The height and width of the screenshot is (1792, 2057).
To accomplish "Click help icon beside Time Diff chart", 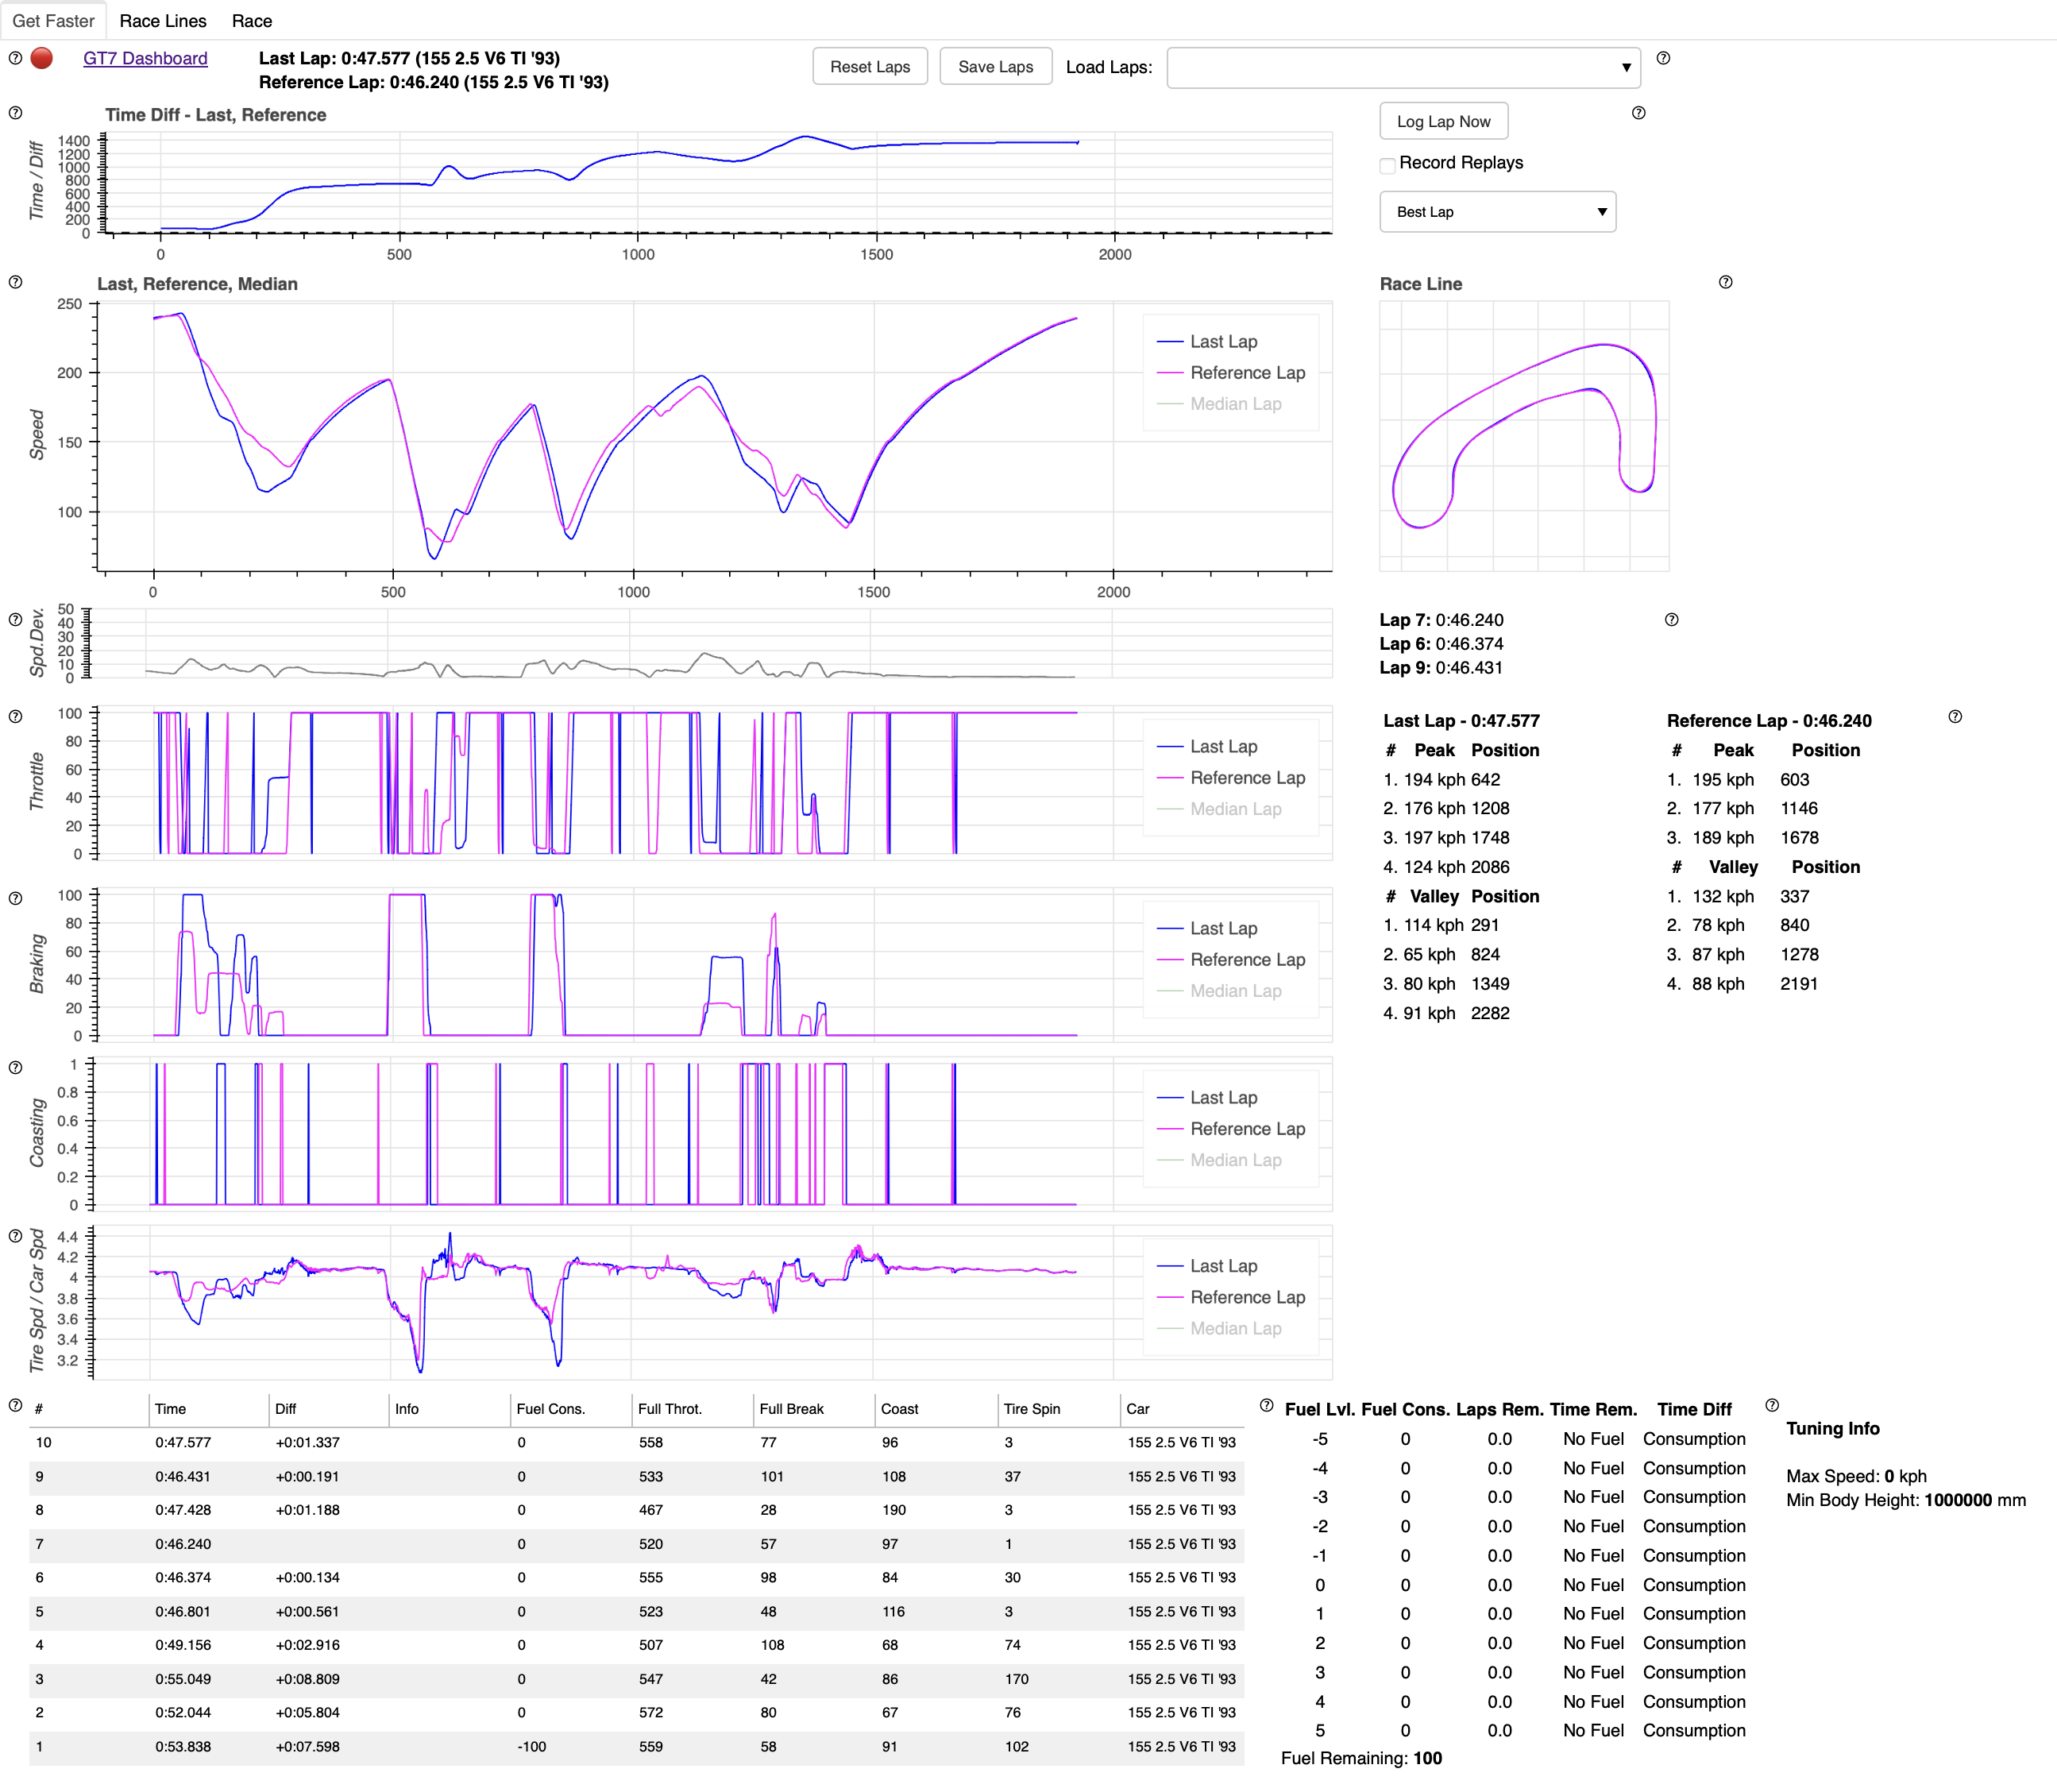I will point(15,113).
